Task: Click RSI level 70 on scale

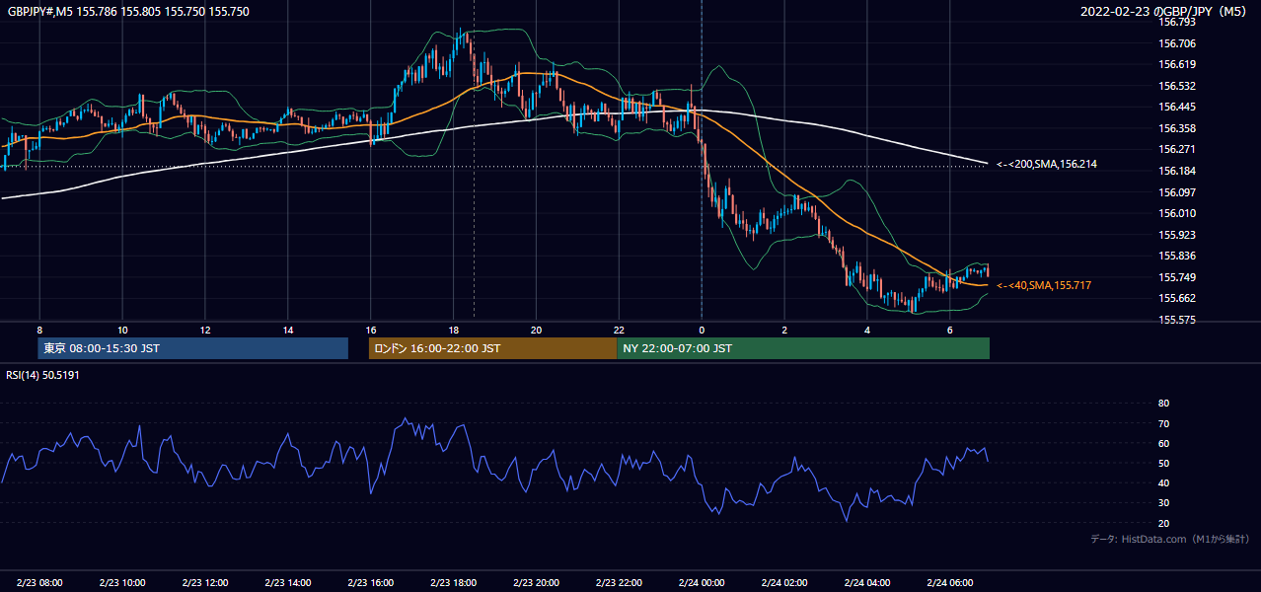Action: (x=1163, y=423)
